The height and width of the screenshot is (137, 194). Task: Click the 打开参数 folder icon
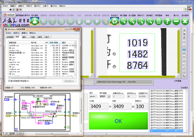click(70, 21)
